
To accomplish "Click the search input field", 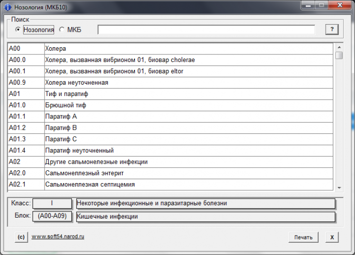I will (206, 30).
